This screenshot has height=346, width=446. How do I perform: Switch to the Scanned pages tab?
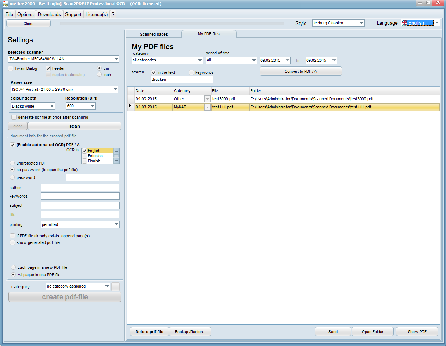point(154,34)
